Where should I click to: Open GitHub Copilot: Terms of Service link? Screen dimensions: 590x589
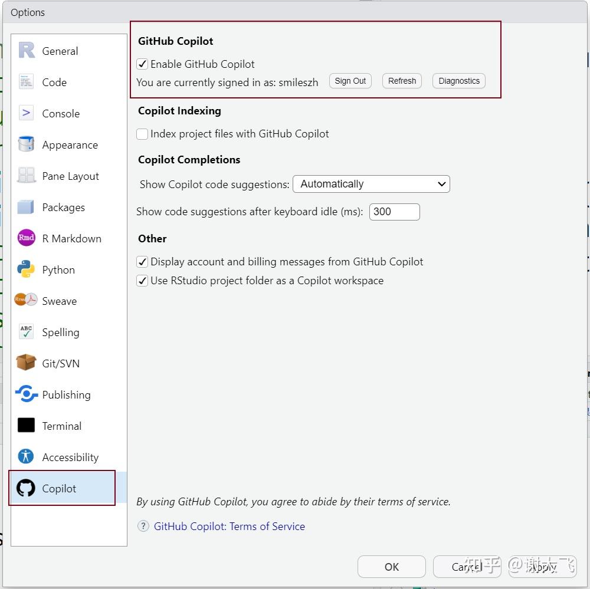coord(230,526)
